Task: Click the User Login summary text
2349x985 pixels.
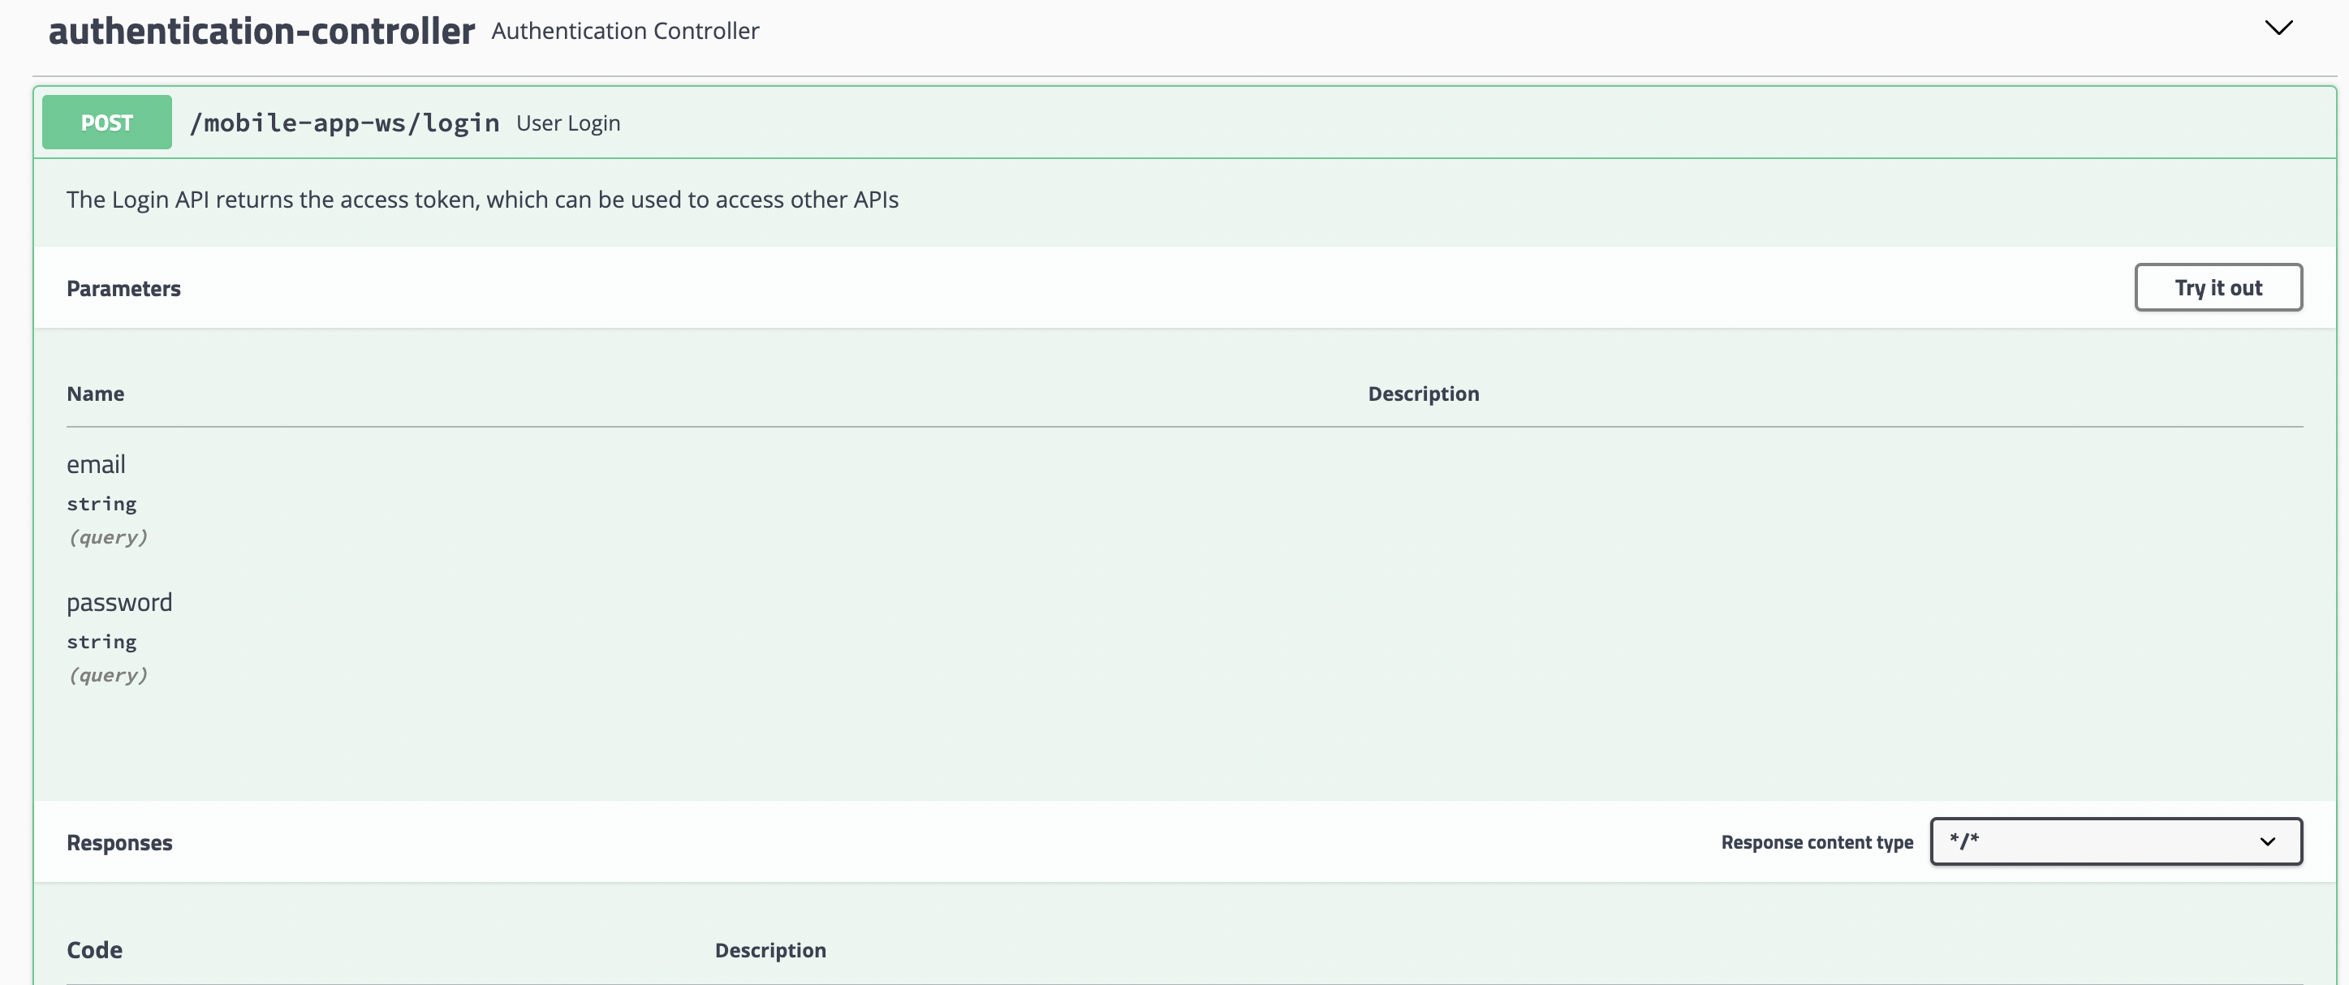Action: pos(568,123)
